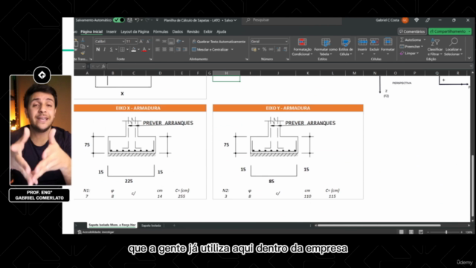Switch to the Inserir tab

[x=111, y=31]
